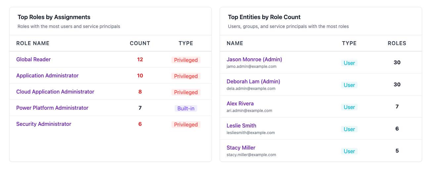Select Stacy Miller from entities list
This screenshot has height=169, width=436.
coord(241,148)
